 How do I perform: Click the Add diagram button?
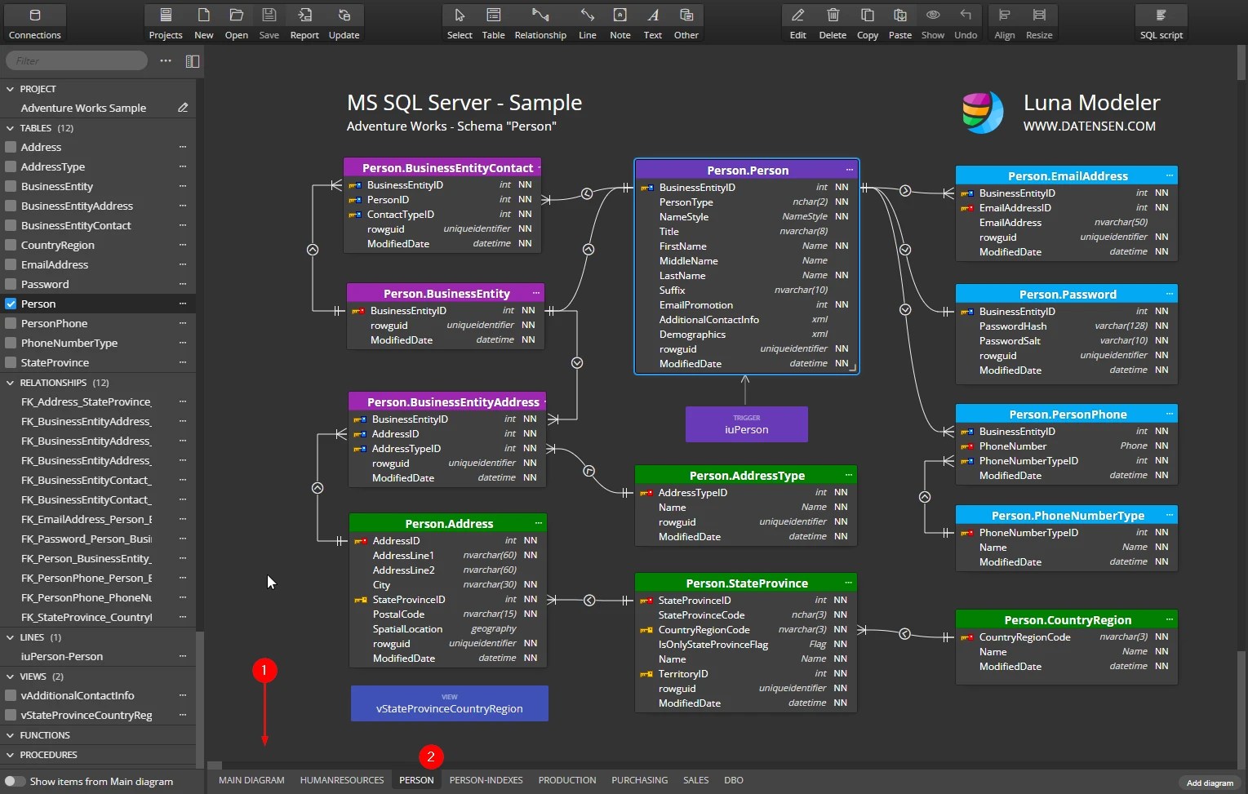point(1209,783)
